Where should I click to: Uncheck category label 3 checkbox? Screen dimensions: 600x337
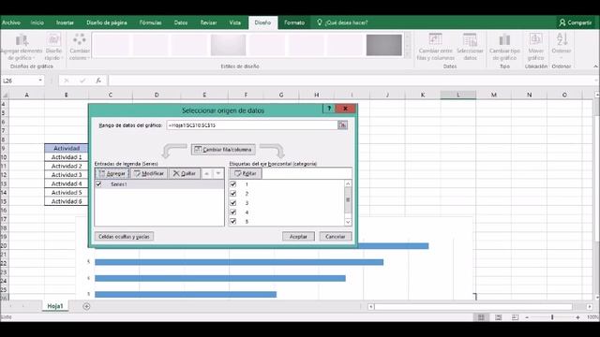(x=233, y=203)
